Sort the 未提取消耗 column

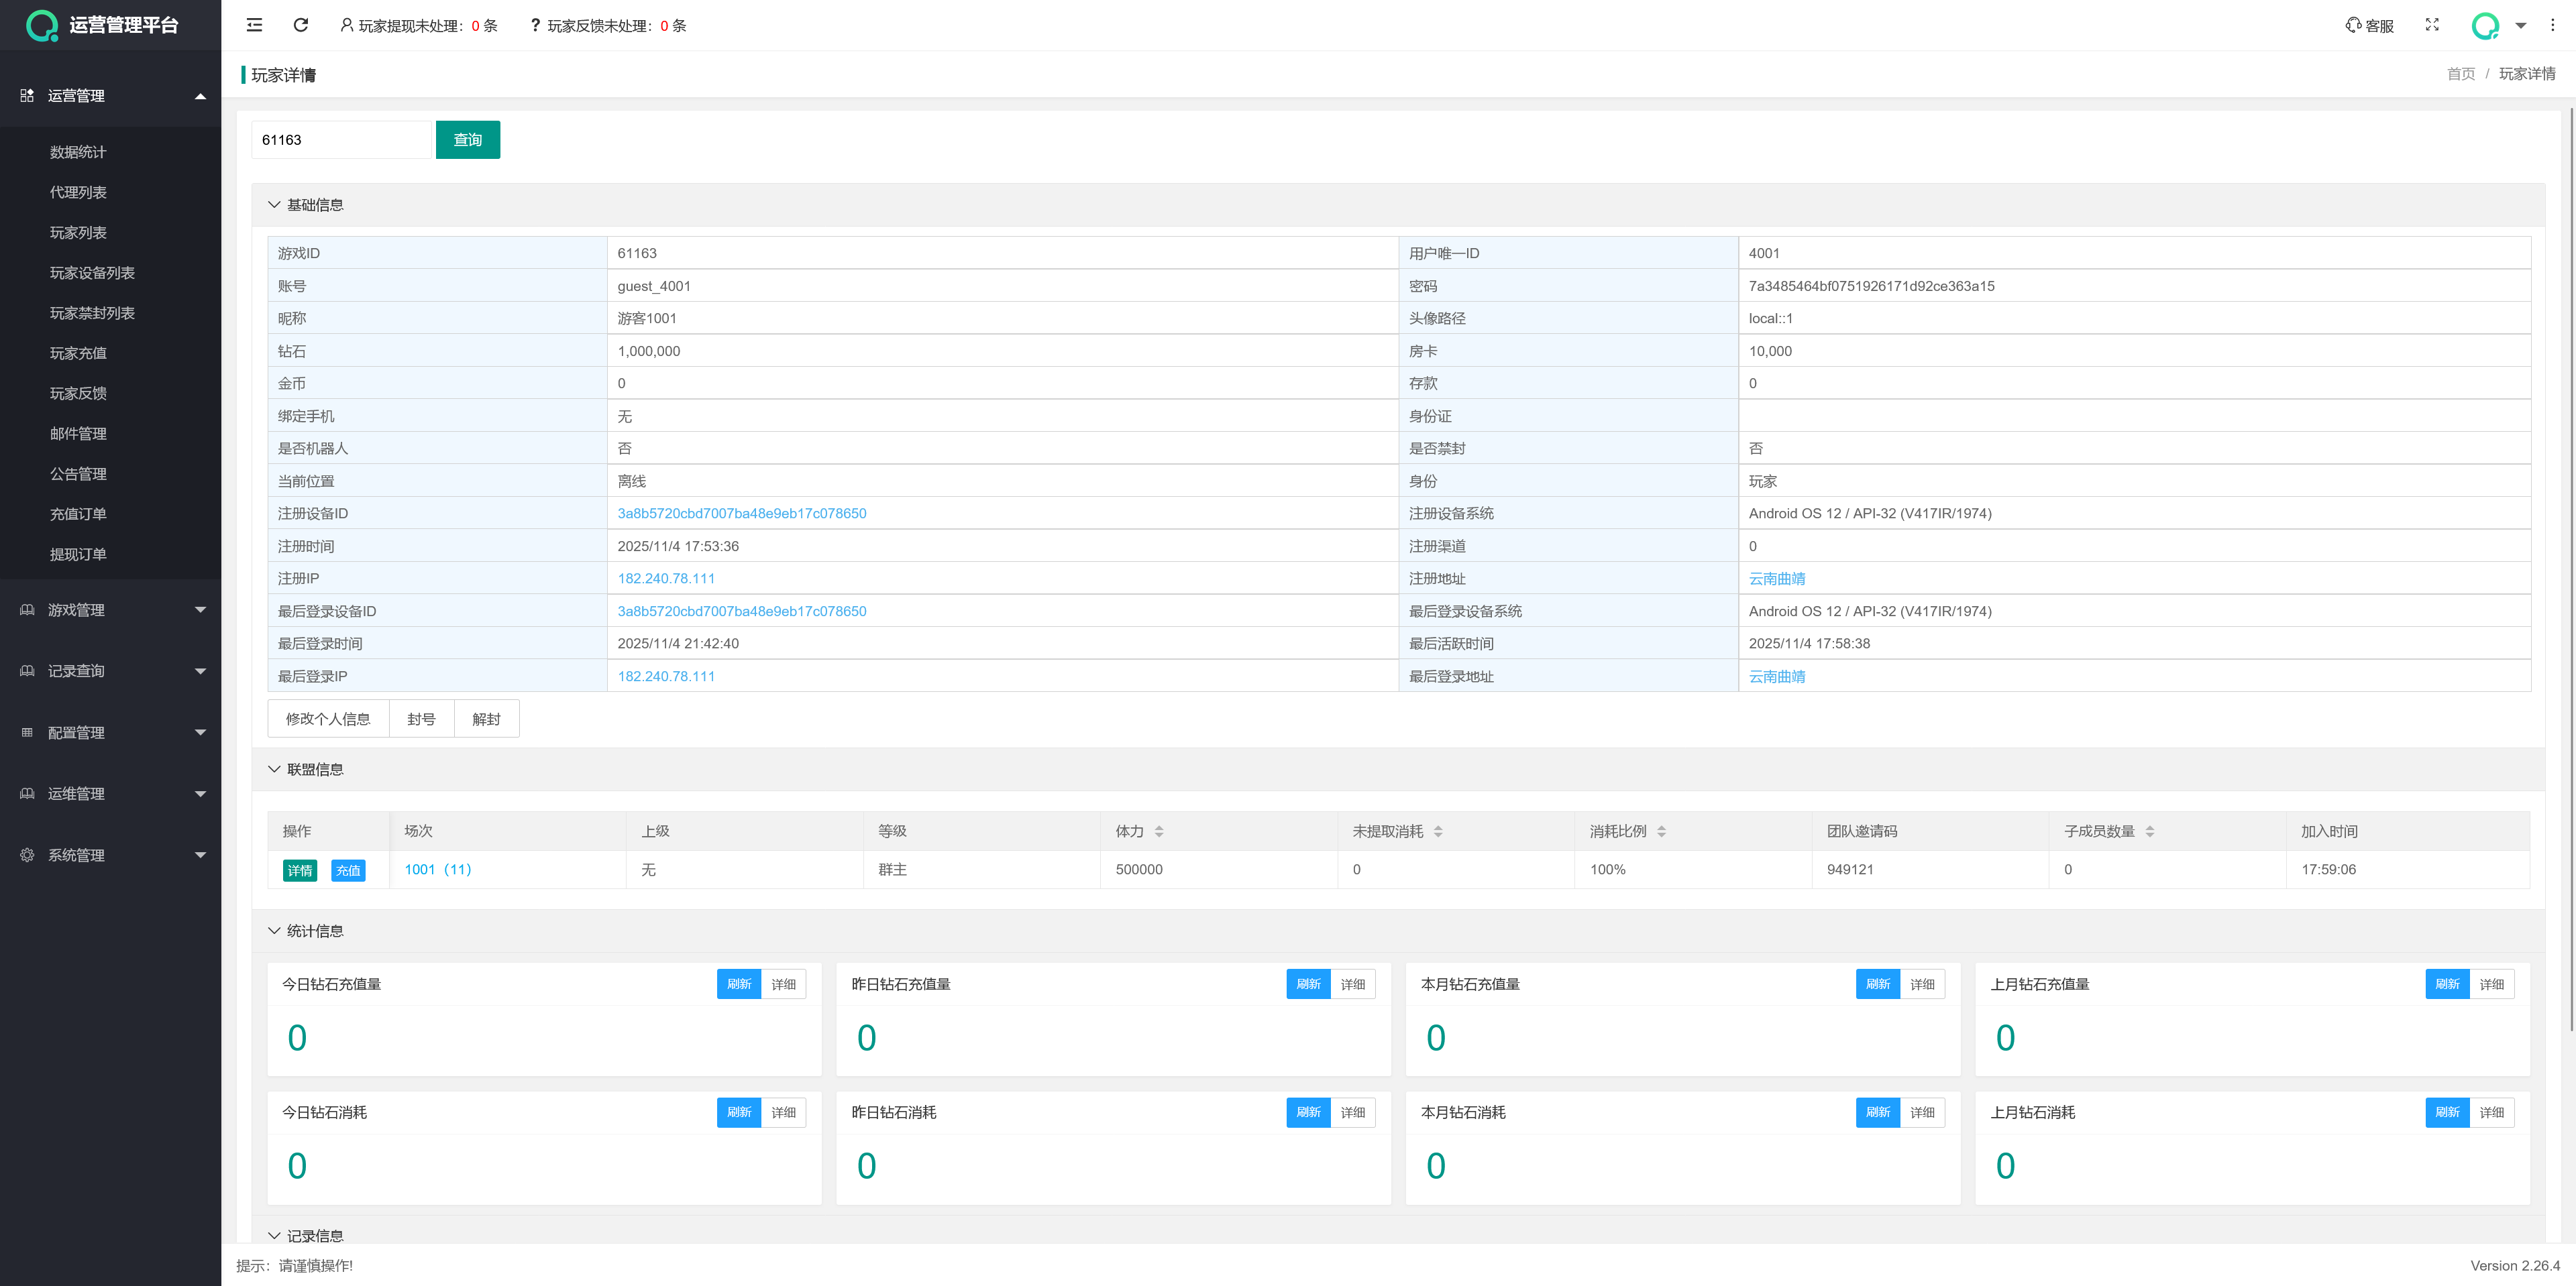pyautogui.click(x=1438, y=831)
